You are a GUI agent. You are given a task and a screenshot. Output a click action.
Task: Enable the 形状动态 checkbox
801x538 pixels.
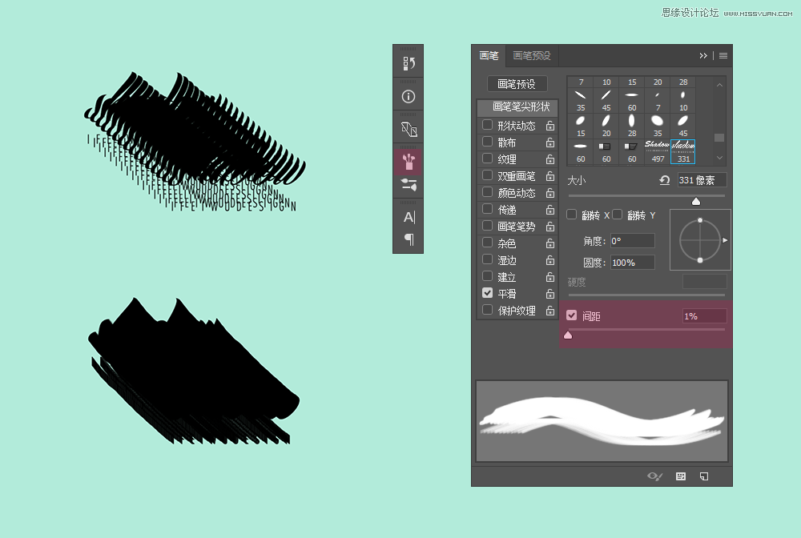click(487, 125)
